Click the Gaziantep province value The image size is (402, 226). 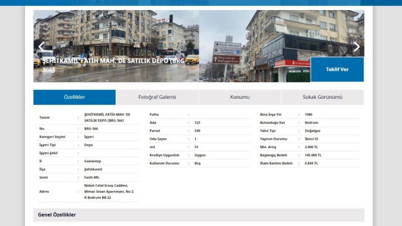92,161
